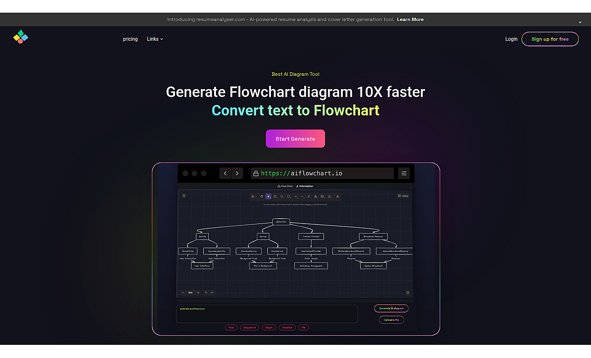591x358 pixels.
Task: Select the Text tool
Action: (316, 196)
